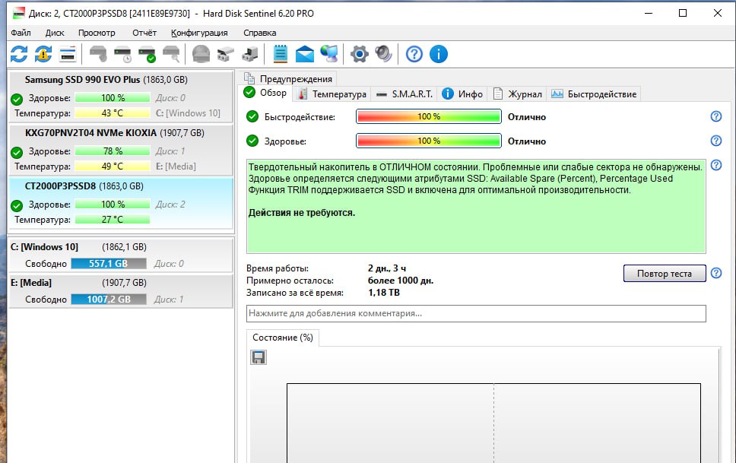Click help icon beside the green status text

tap(715, 165)
